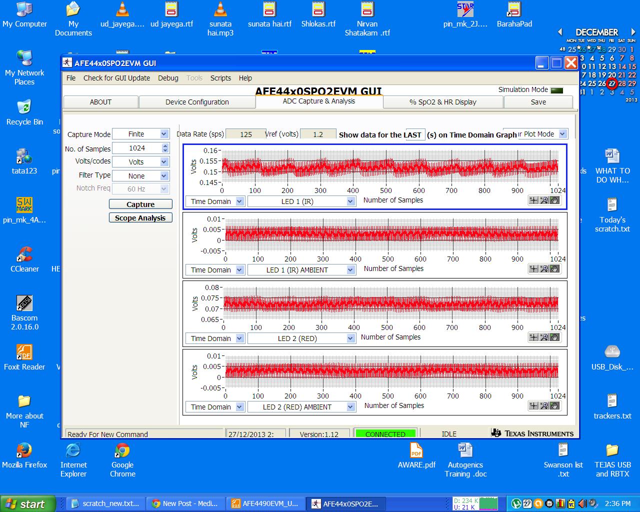This screenshot has height=512, width=640.
Task: Open the Help menu
Action: pyautogui.click(x=245, y=78)
